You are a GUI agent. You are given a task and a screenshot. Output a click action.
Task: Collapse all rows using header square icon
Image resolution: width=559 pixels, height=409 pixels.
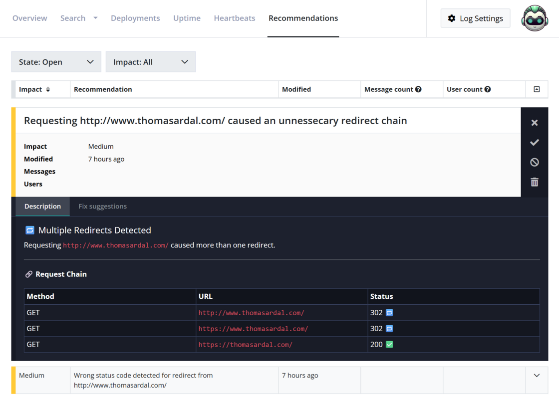coord(537,89)
